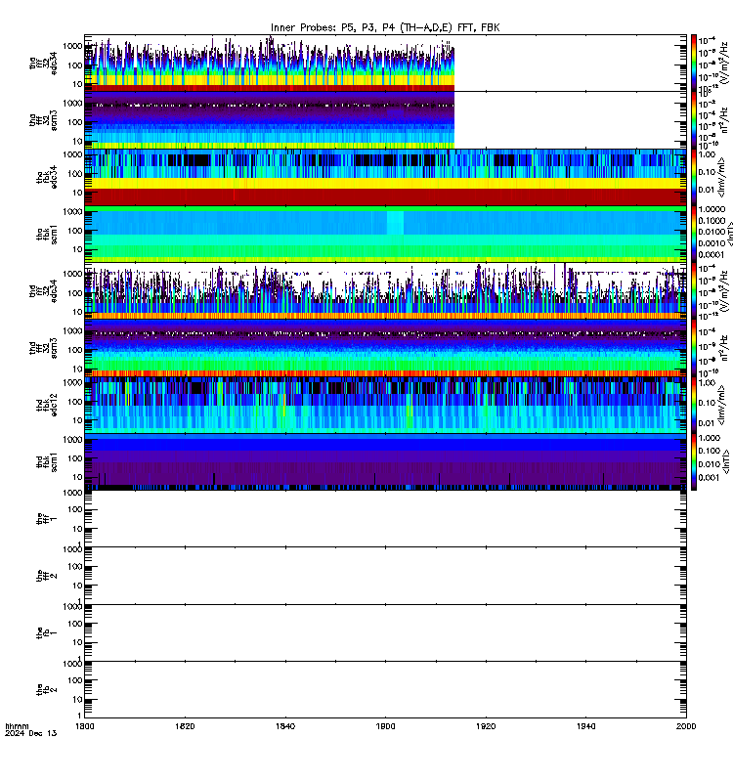Select the thd fbk scm1 spectrogram panel
This screenshot has width=733, height=782.
click(x=385, y=462)
